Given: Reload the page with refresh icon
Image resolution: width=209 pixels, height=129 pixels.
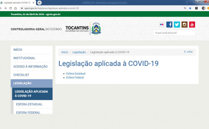Looking at the screenshot, I should pyautogui.click(x=11, y=8).
